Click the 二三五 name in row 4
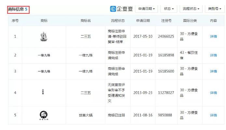This screenshot has width=226, height=130. coord(86,93)
